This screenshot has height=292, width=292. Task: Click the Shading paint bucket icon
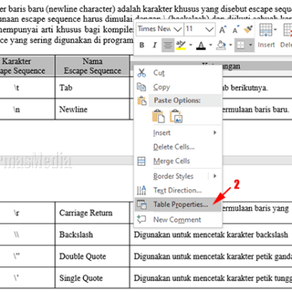coord(221,45)
